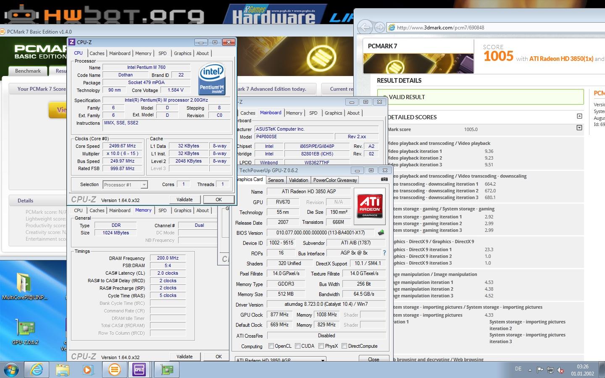Go back in the 3dmark browser window
The width and height of the screenshot is (605, 378).
pos(365,27)
